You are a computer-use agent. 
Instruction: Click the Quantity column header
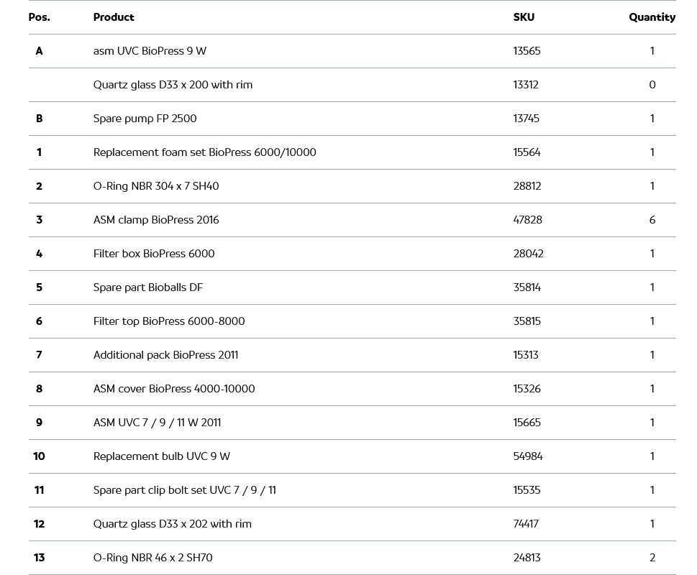[652, 17]
